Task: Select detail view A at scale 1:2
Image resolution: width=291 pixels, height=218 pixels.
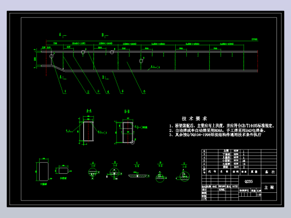Action: coord(93,170)
